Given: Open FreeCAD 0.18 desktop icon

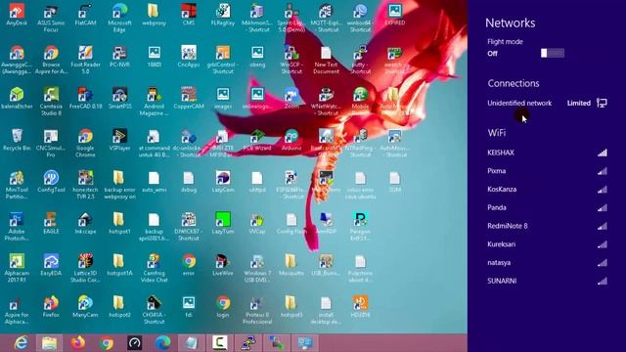Looking at the screenshot, I should (85, 98).
